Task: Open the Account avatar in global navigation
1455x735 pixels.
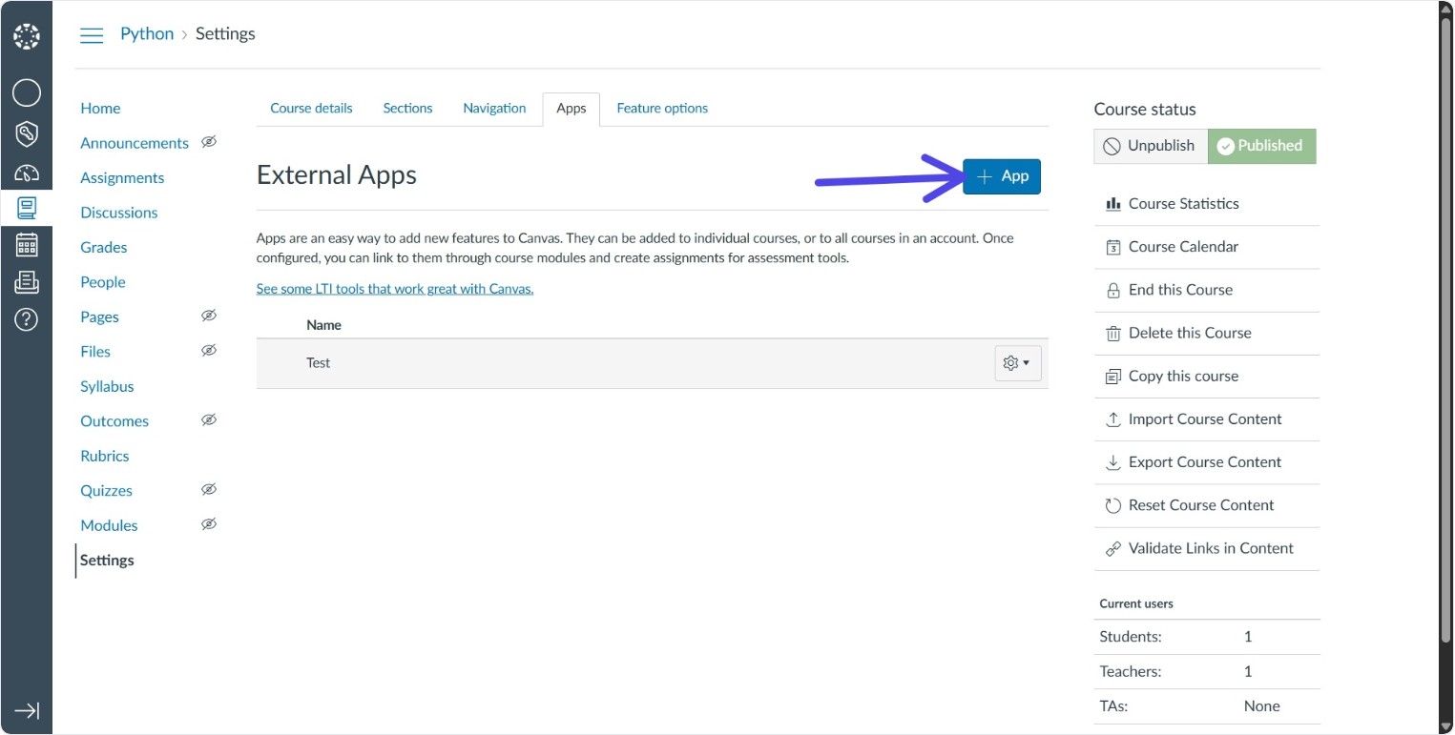Action: tap(27, 92)
